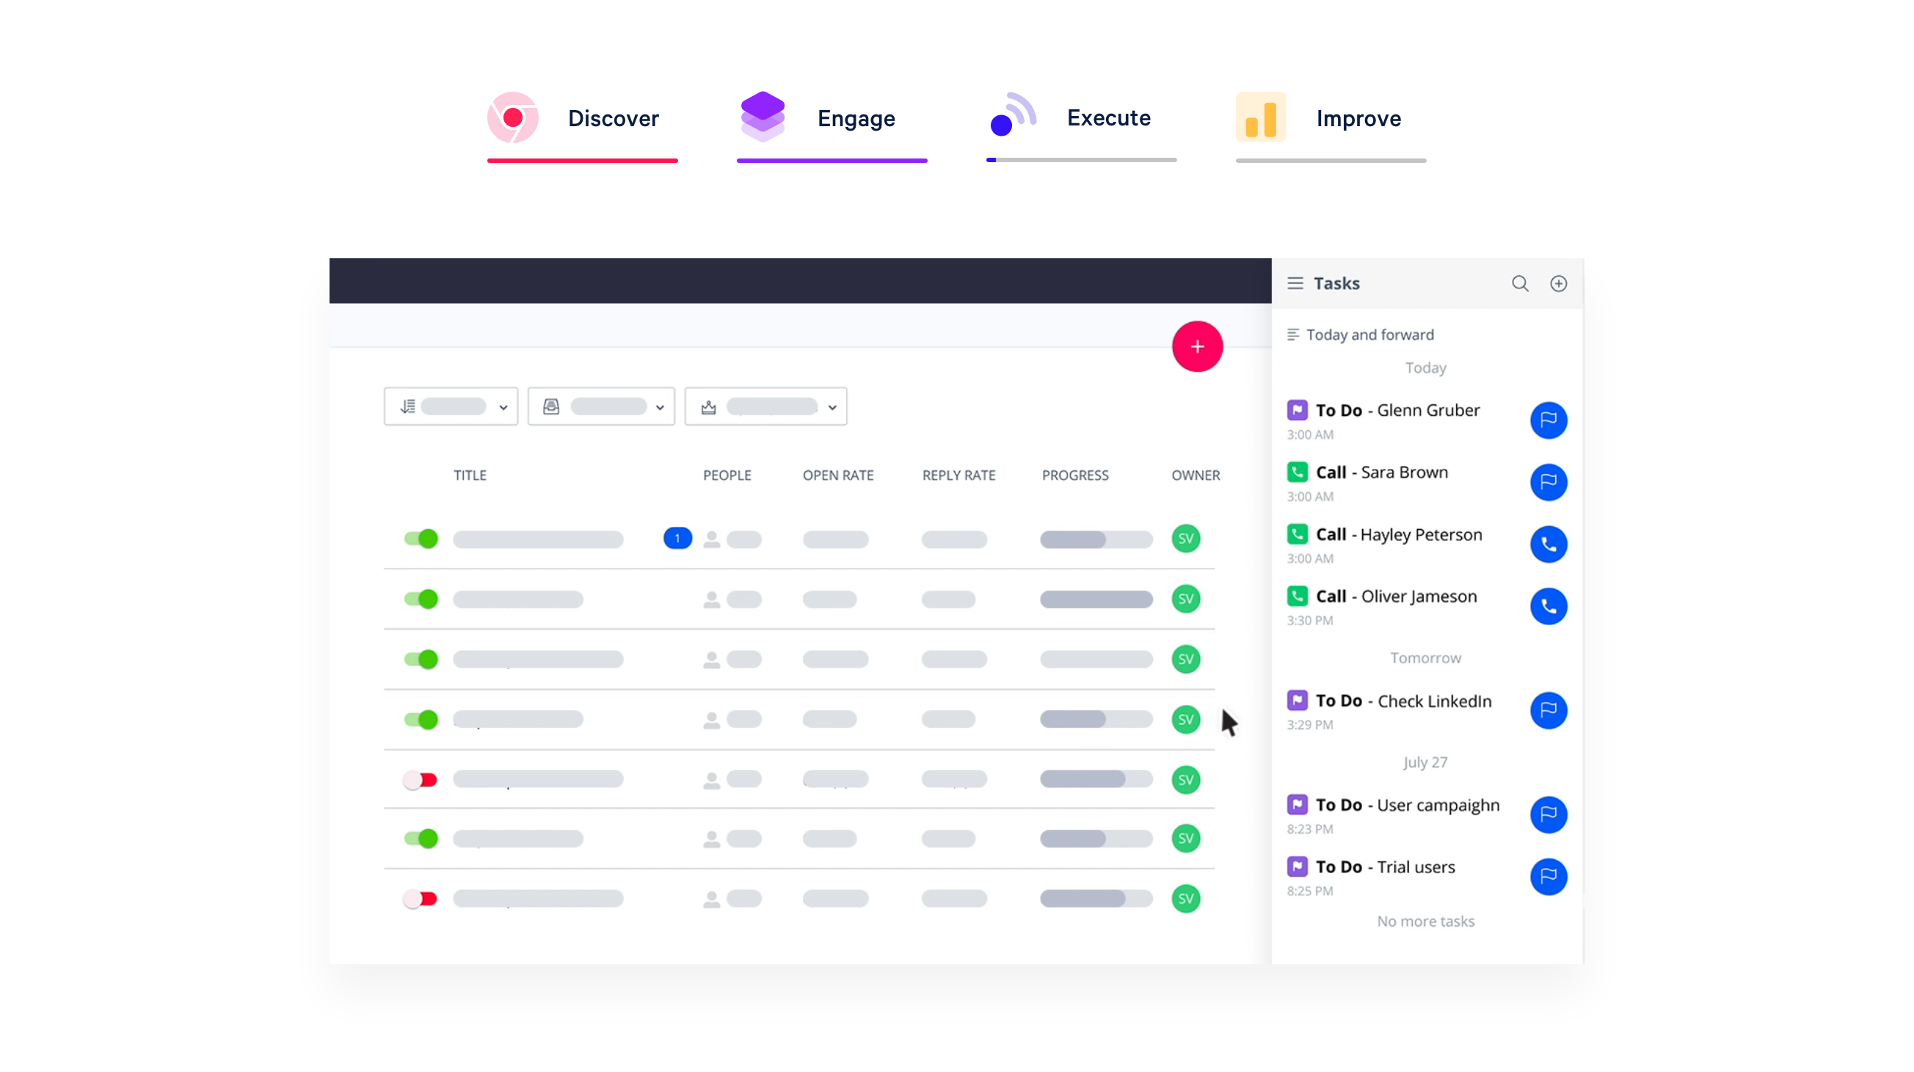Click the first row progress bar

click(x=1096, y=539)
